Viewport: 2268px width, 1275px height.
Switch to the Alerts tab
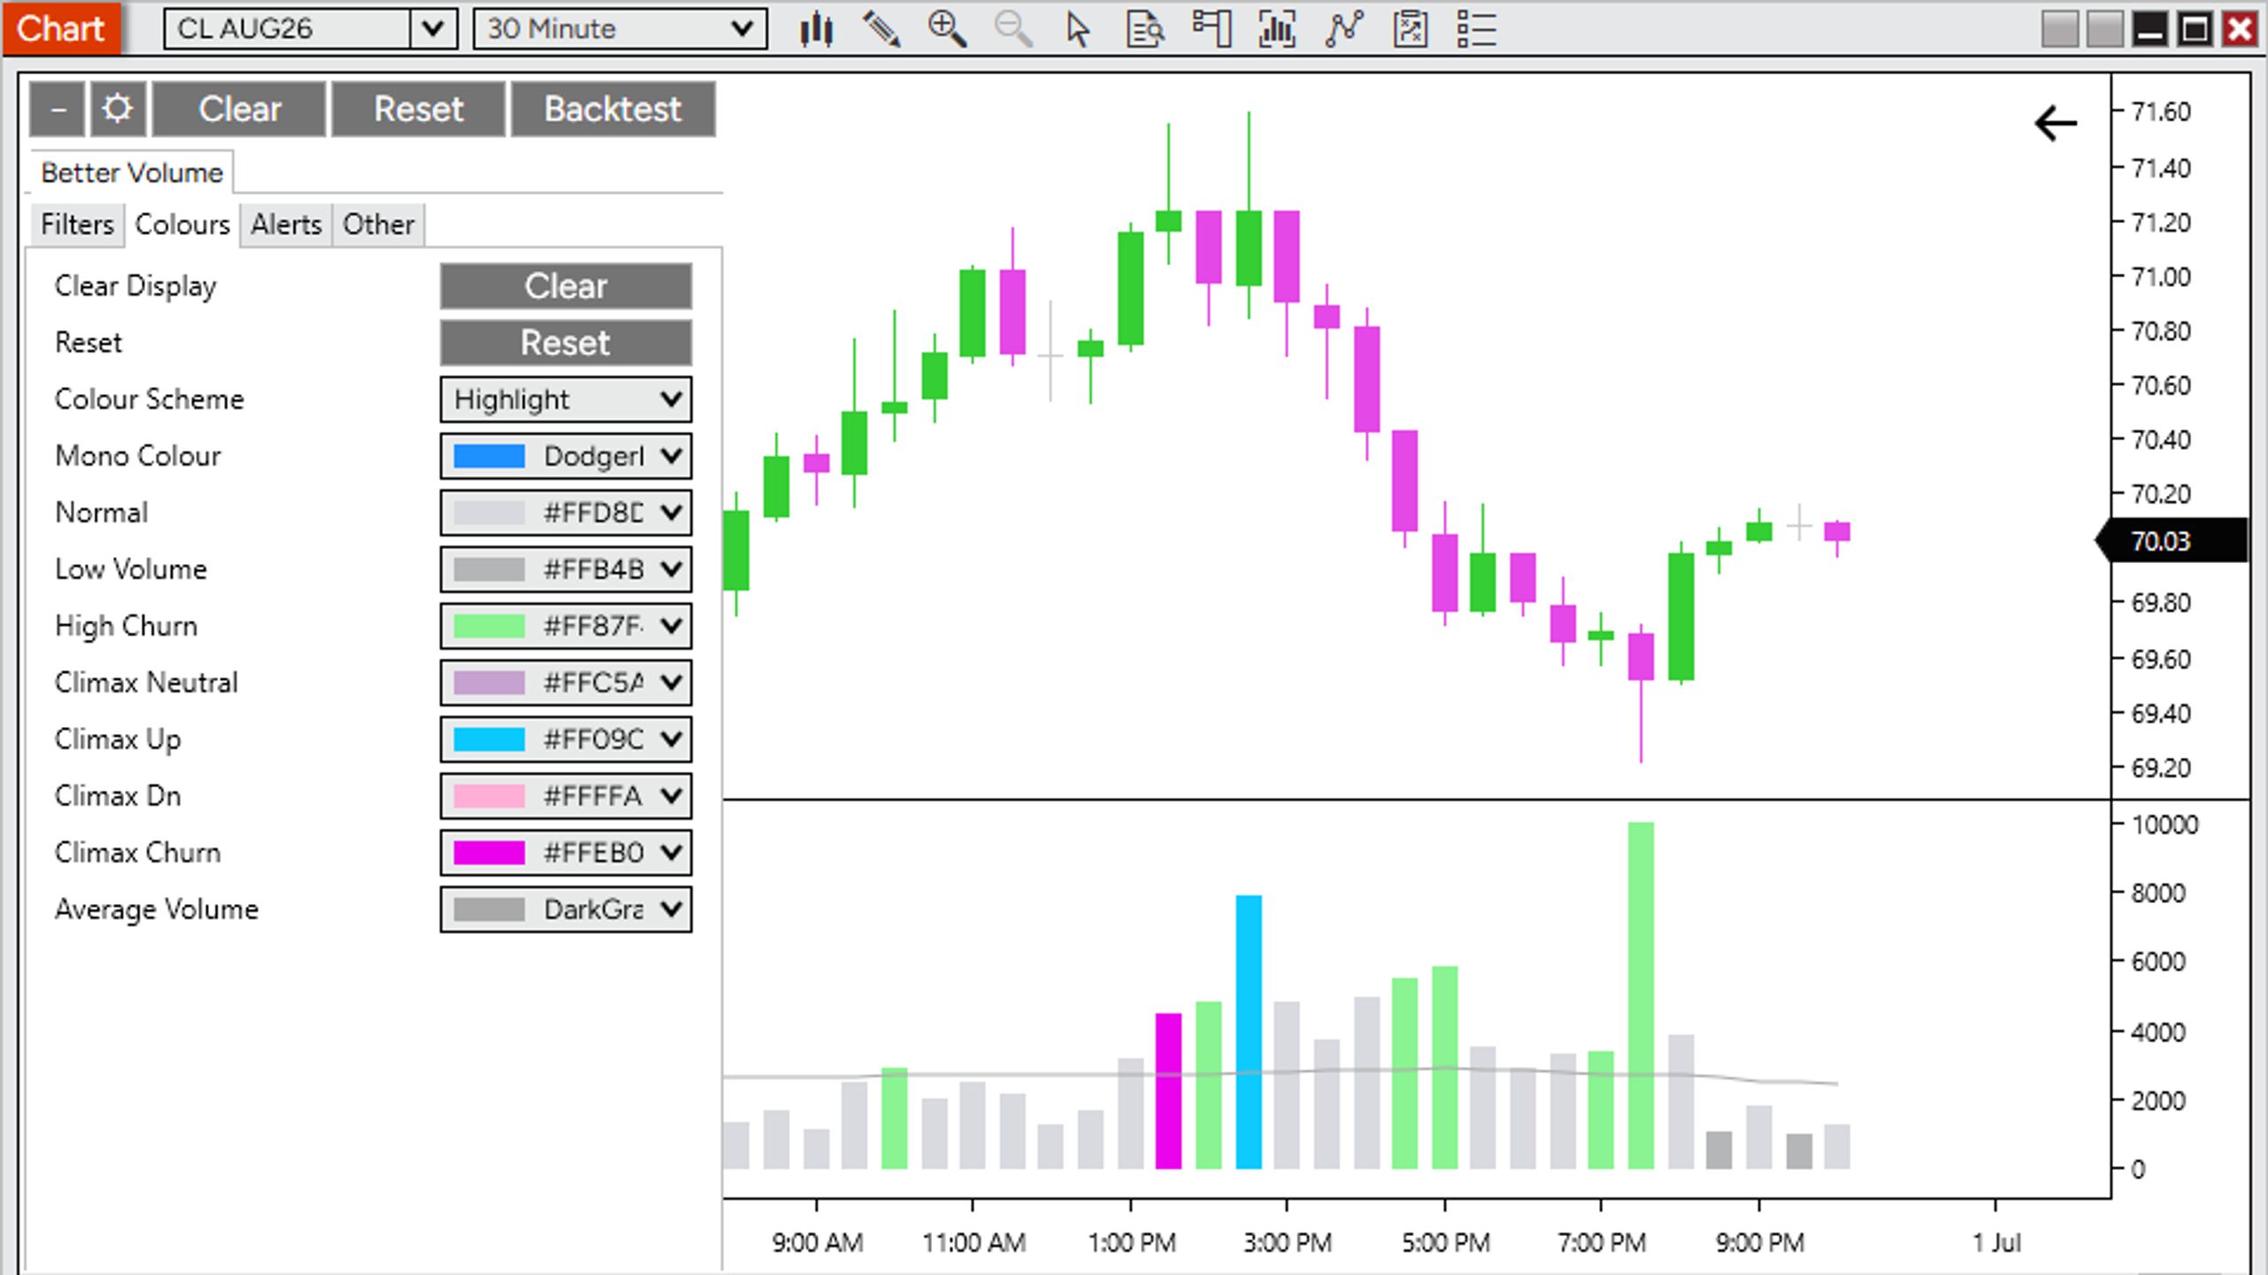point(286,225)
